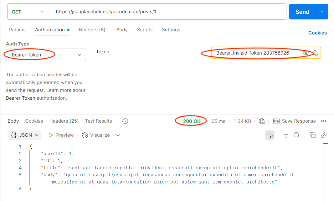334x201 pixels.
Task: Open the Test Results tab
Action: pos(98,121)
